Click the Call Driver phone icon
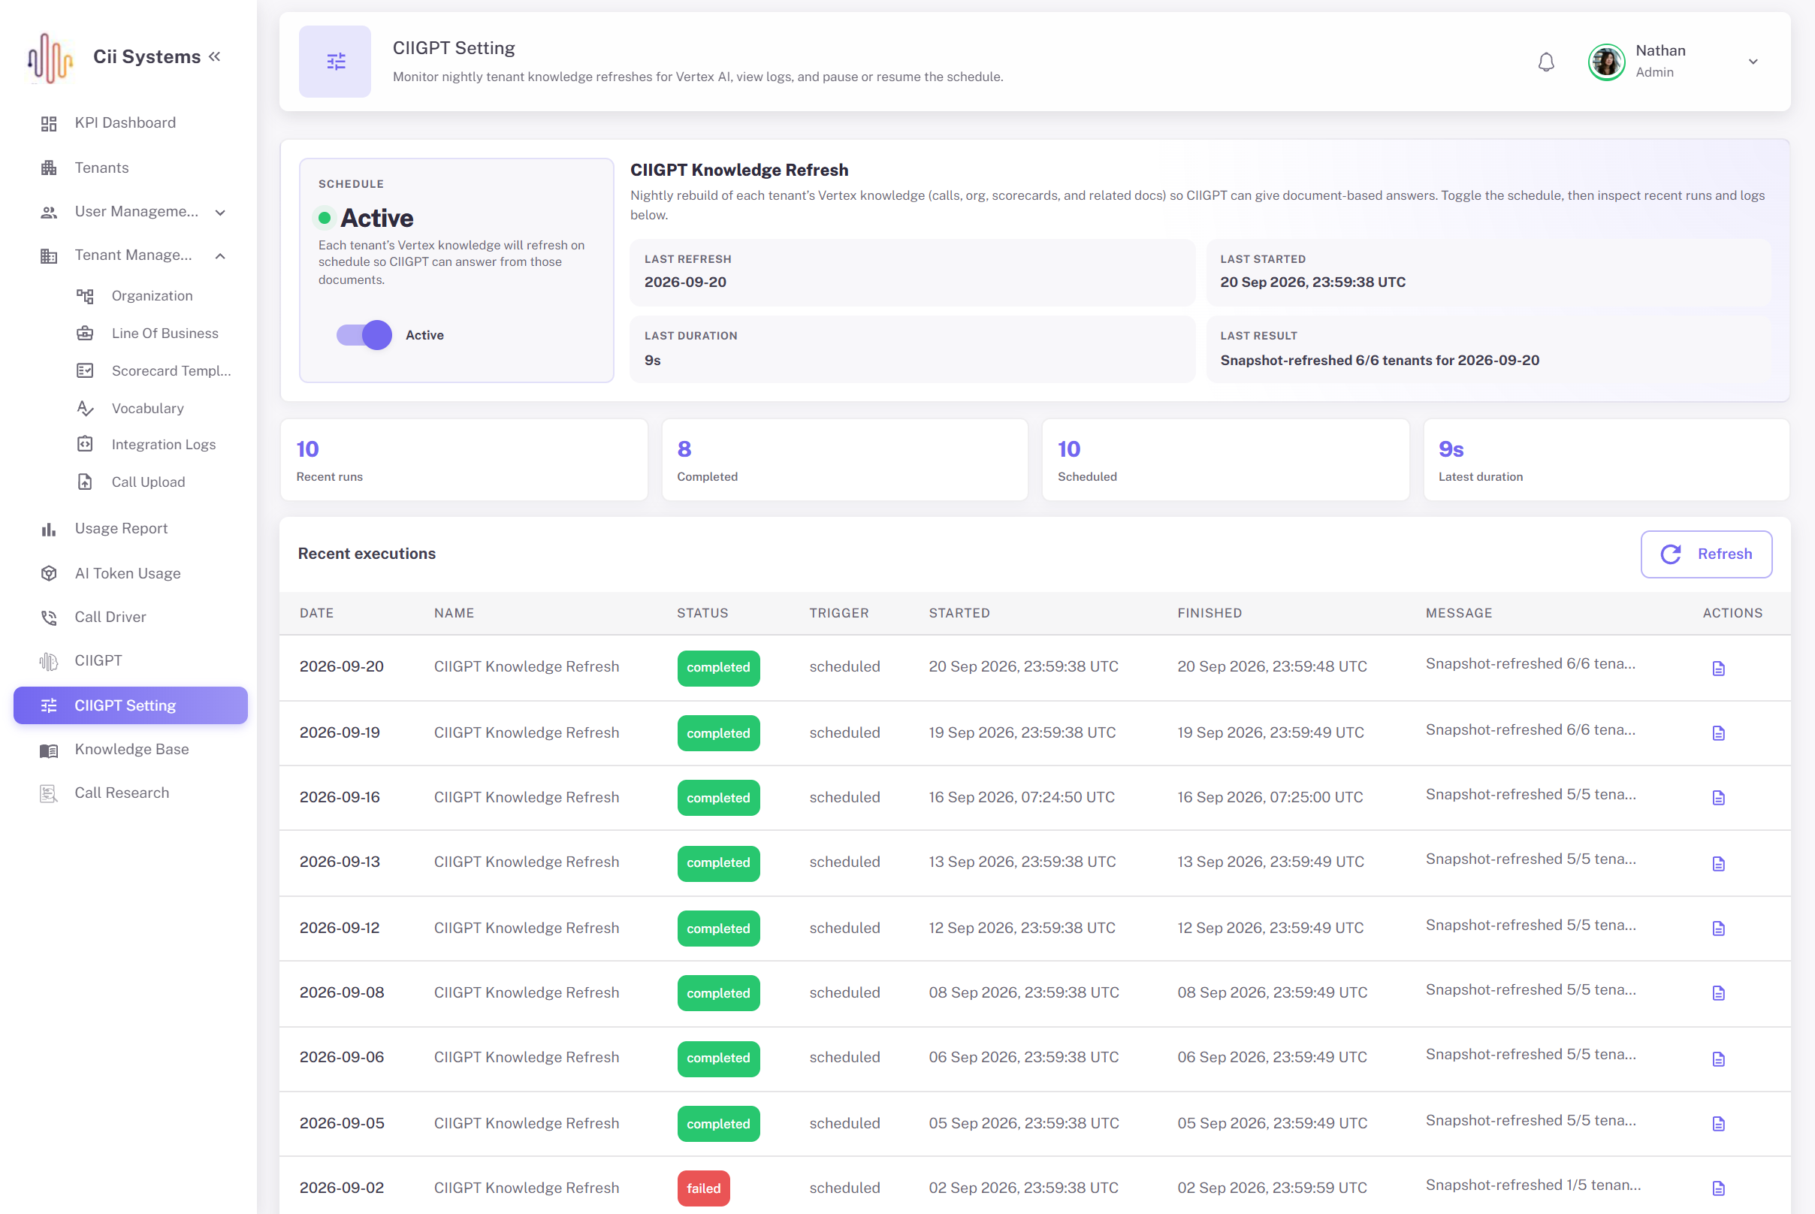Screen dimensions: 1815x1214 pyautogui.click(x=49, y=618)
